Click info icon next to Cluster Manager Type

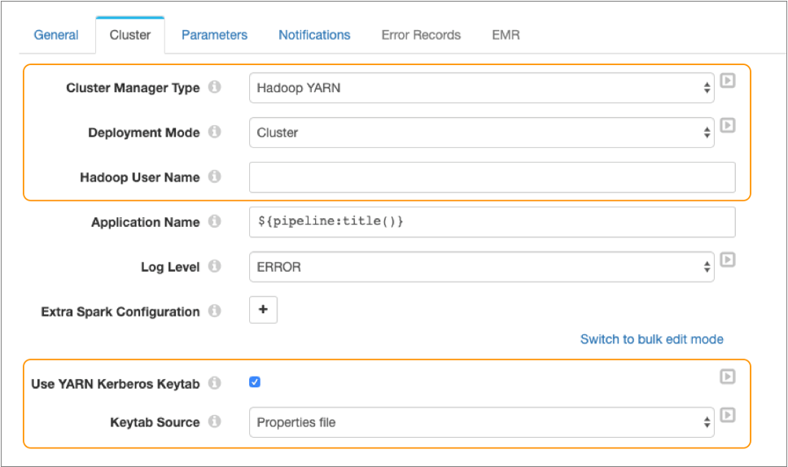pyautogui.click(x=215, y=87)
